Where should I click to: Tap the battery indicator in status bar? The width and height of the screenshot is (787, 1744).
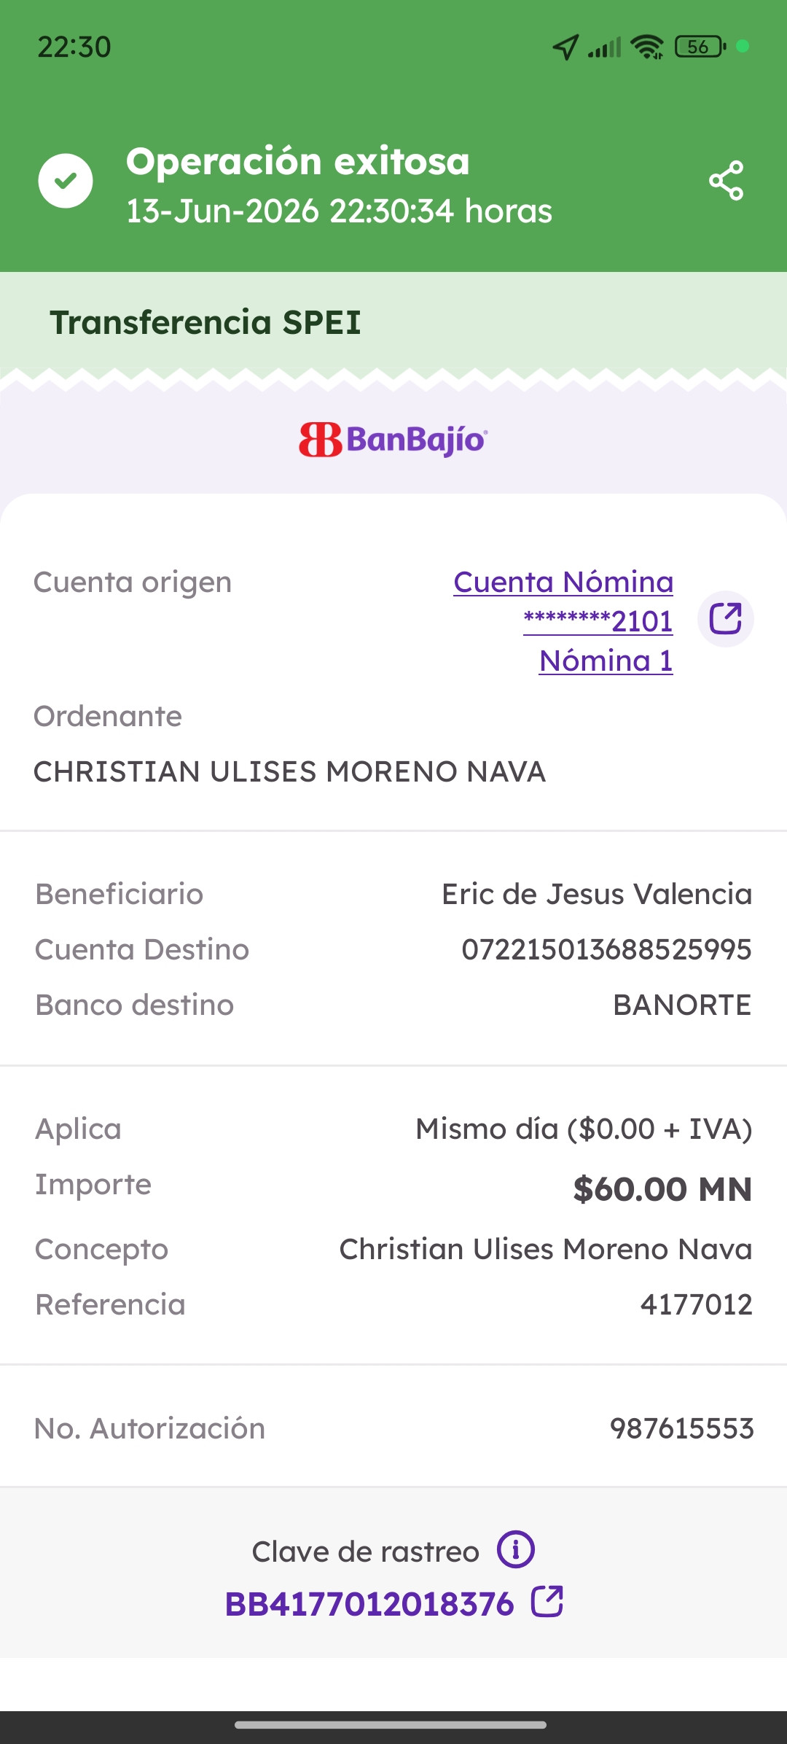coord(701,47)
